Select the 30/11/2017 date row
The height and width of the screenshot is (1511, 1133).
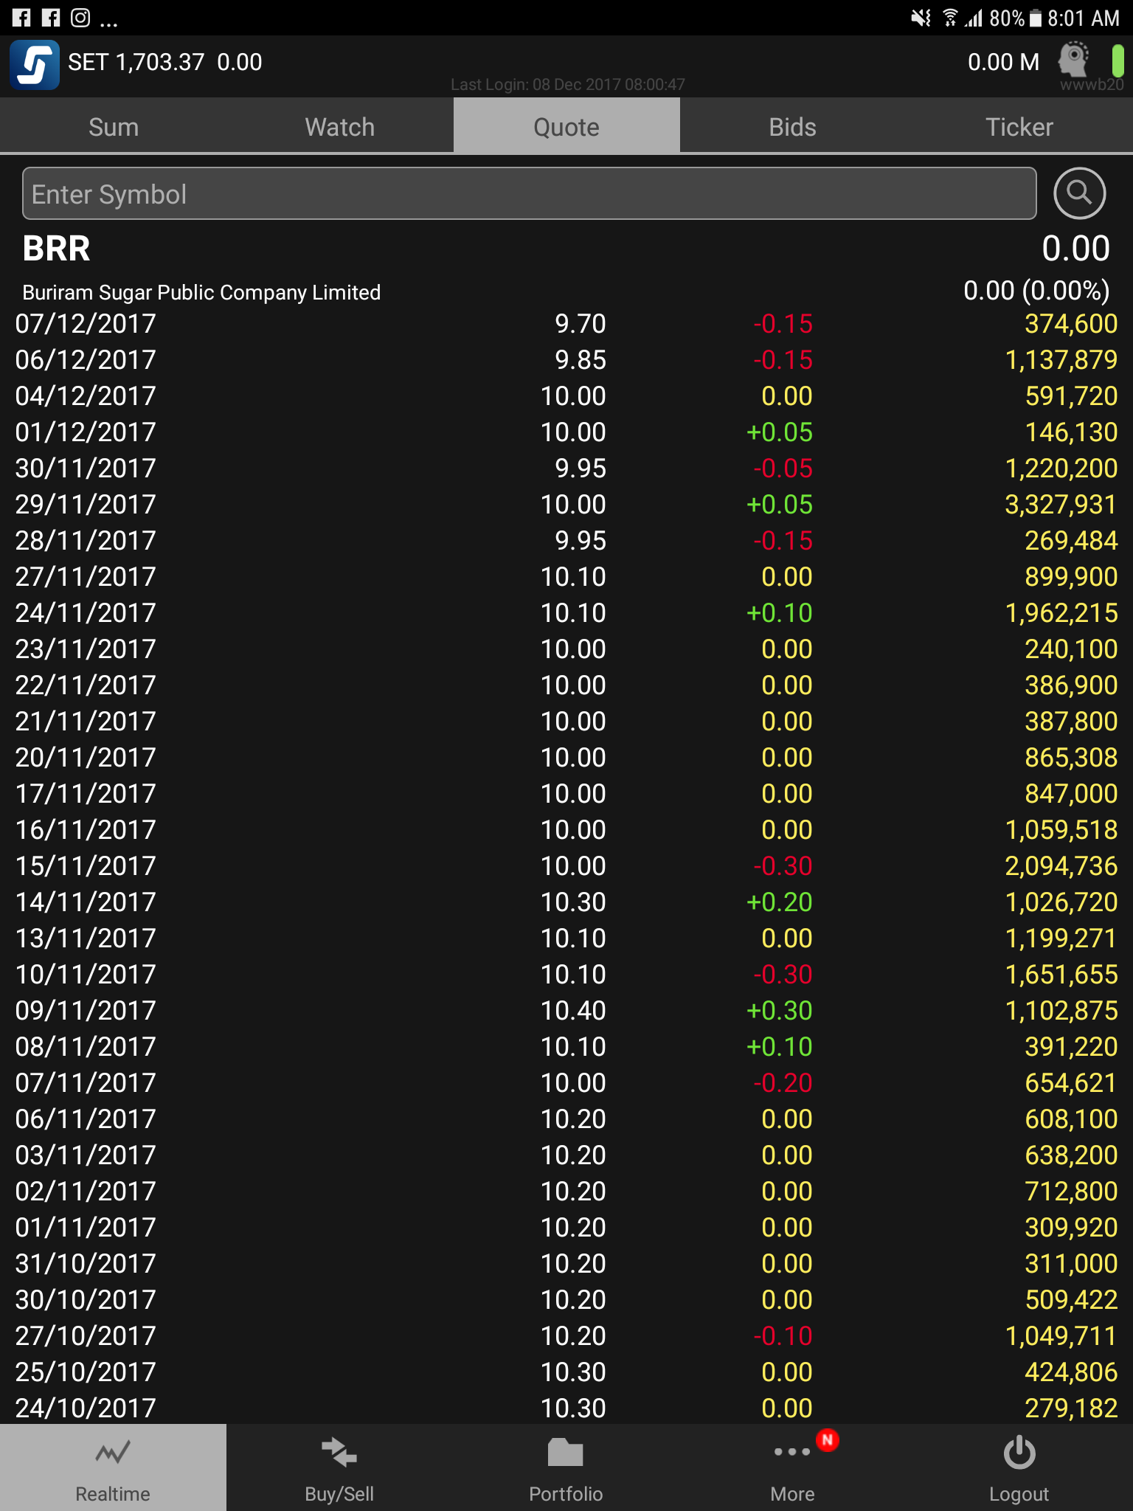coord(566,468)
